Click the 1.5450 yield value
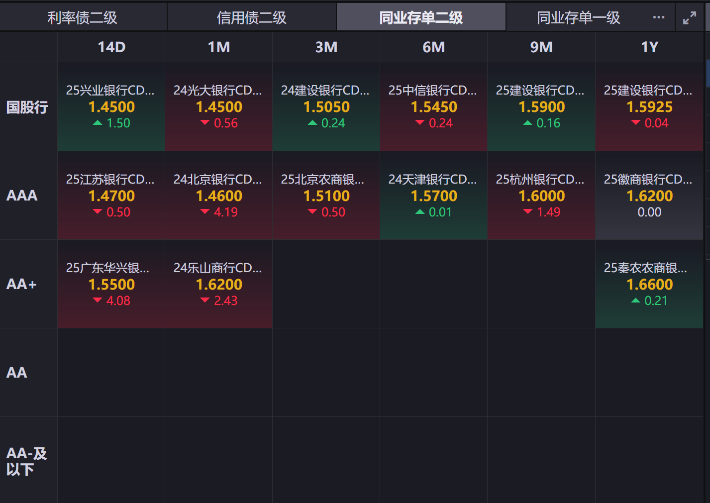The image size is (710, 503). (434, 107)
